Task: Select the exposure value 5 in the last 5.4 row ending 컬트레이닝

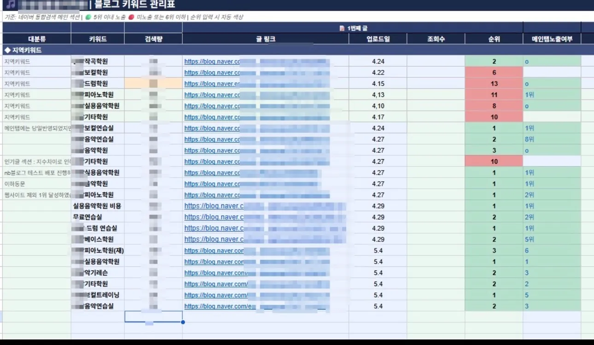Action: point(552,295)
